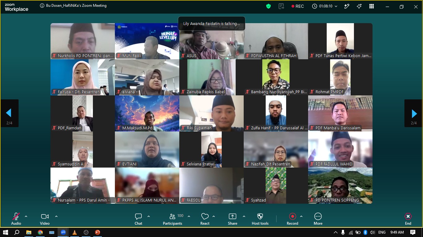The image size is (423, 237).
Task: Open the Chat panel
Action: [x=138, y=219]
